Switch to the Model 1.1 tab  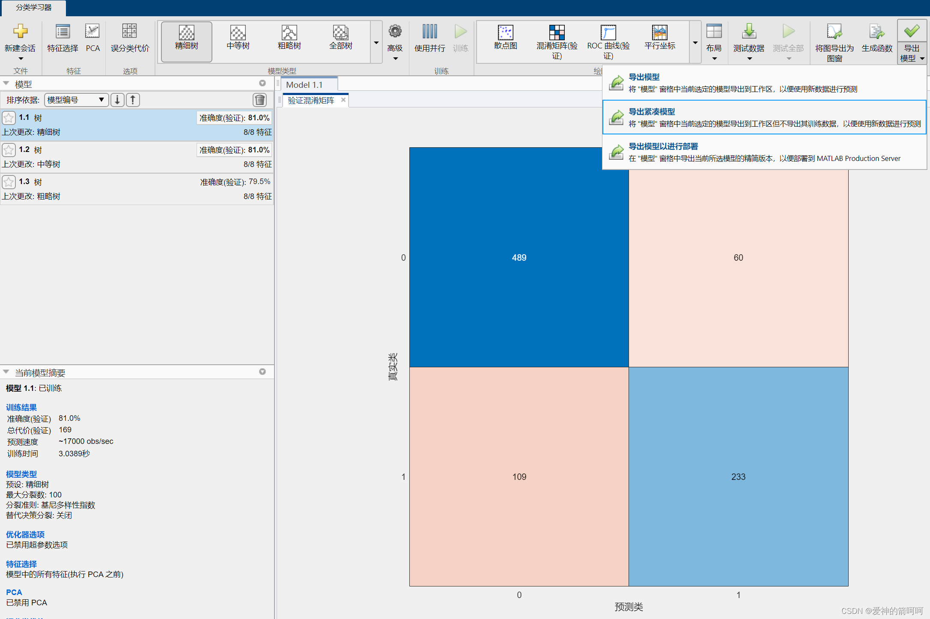point(304,85)
